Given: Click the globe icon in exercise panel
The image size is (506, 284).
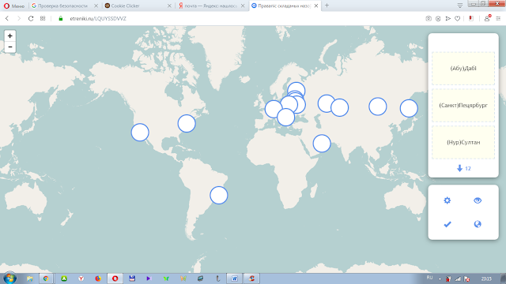Looking at the screenshot, I should coord(478,224).
